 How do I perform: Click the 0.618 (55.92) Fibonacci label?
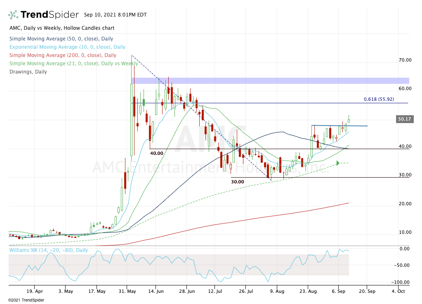pyautogui.click(x=379, y=99)
